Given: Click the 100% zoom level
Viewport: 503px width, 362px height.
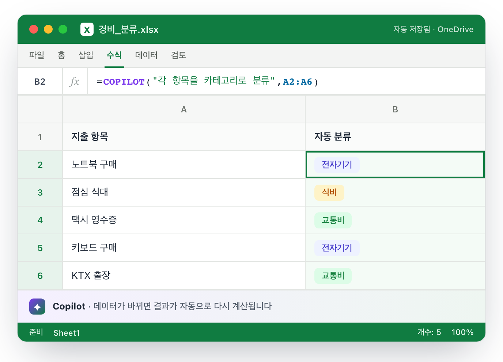Looking at the screenshot, I should (462, 332).
